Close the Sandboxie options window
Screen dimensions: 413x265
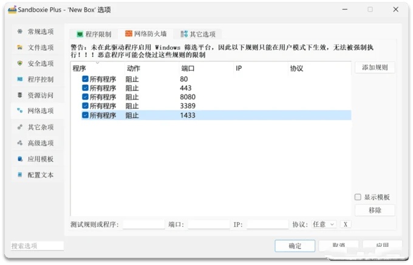click(x=395, y=10)
